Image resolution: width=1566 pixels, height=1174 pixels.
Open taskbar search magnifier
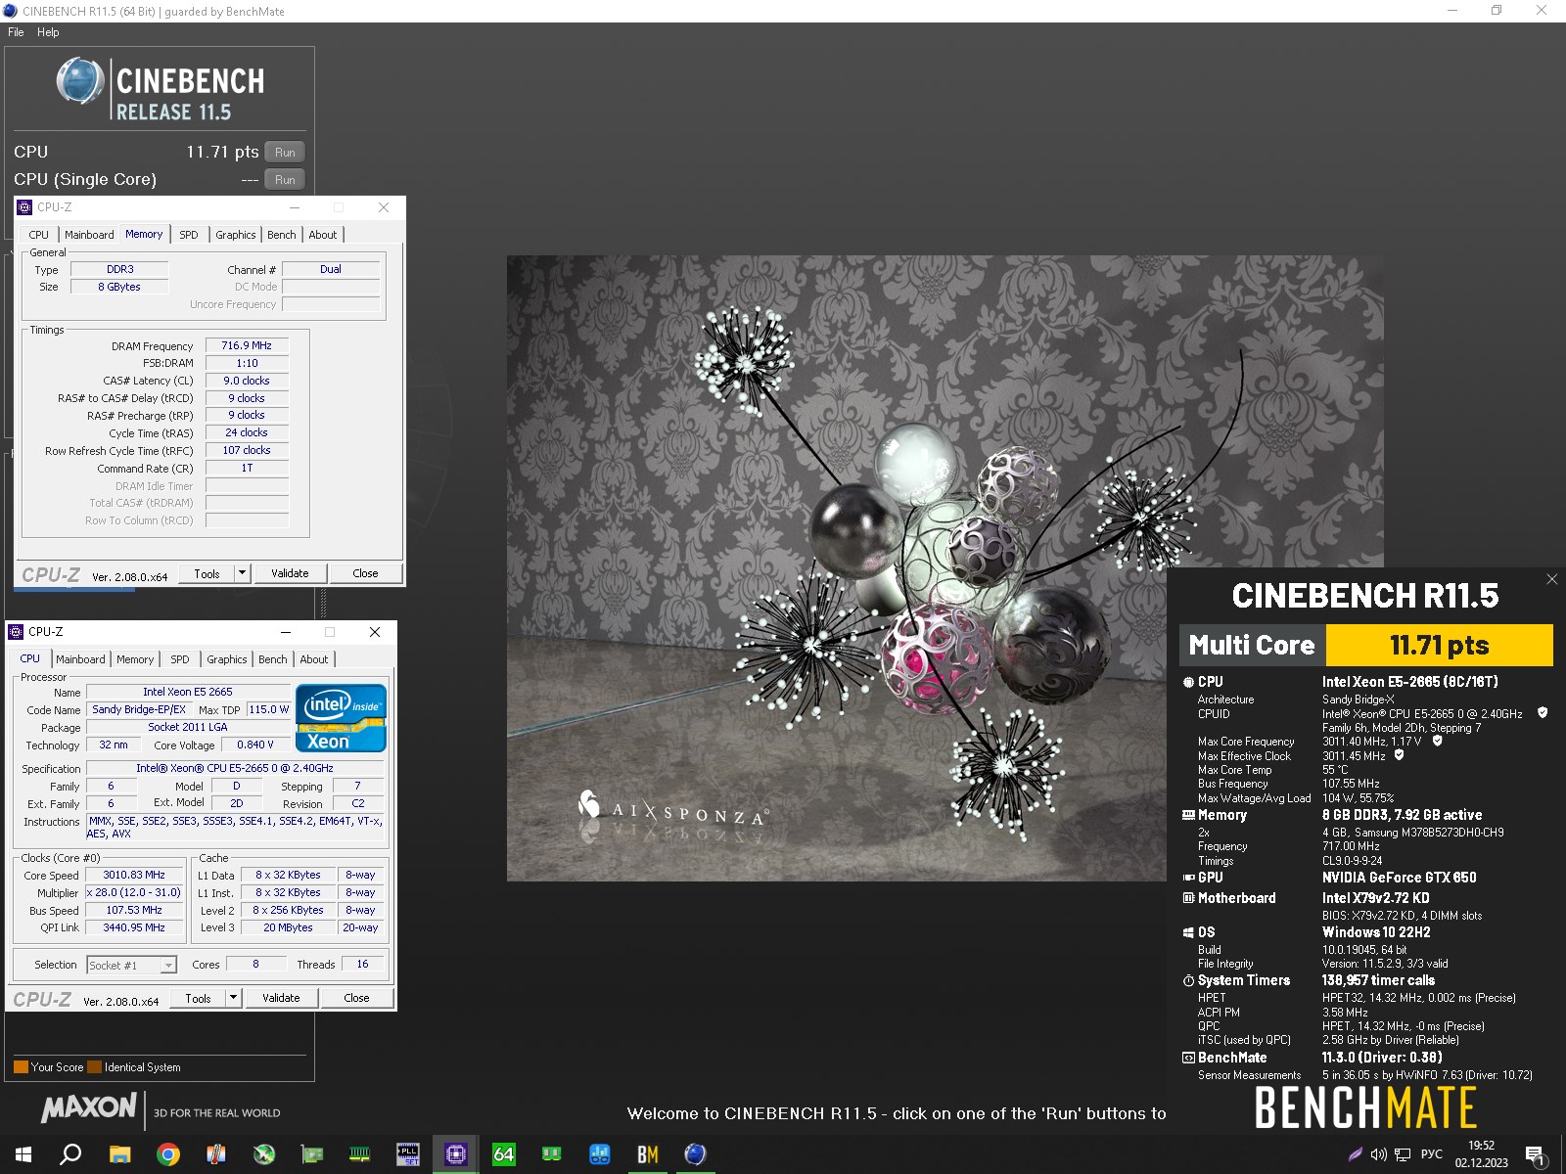[70, 1154]
